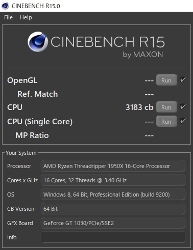
Task: Toggle the CPU Single Core checkbox
Action: click(183, 121)
